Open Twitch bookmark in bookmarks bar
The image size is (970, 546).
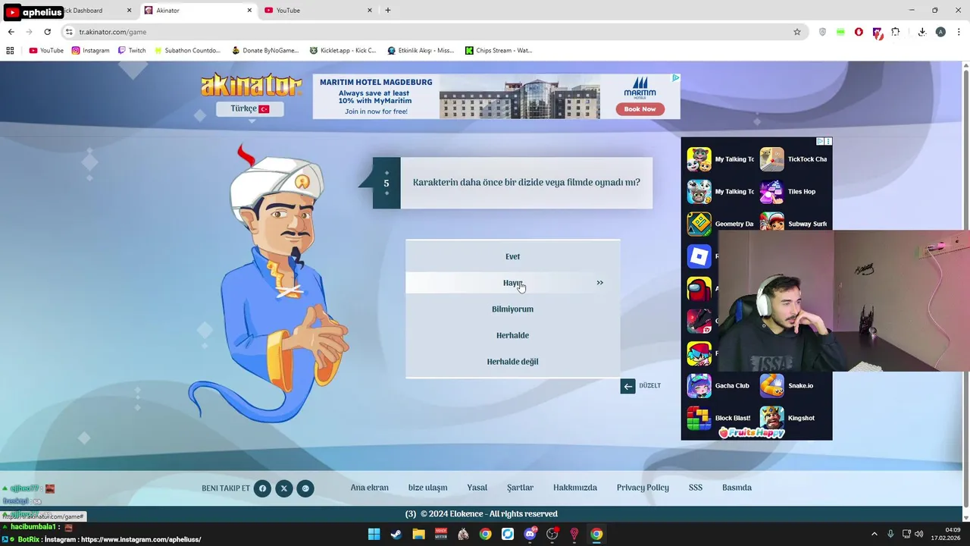click(x=132, y=51)
